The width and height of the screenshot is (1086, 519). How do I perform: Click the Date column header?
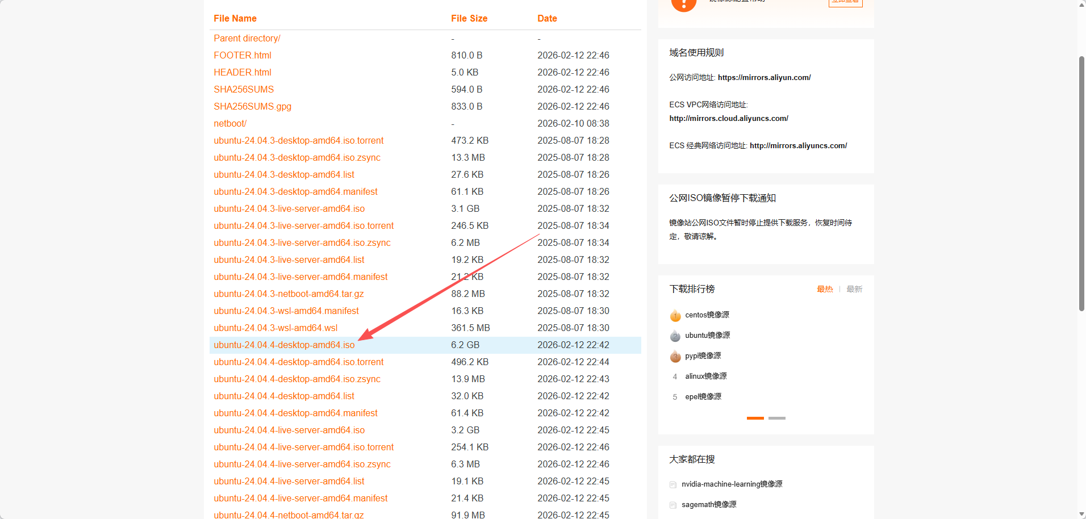(547, 18)
